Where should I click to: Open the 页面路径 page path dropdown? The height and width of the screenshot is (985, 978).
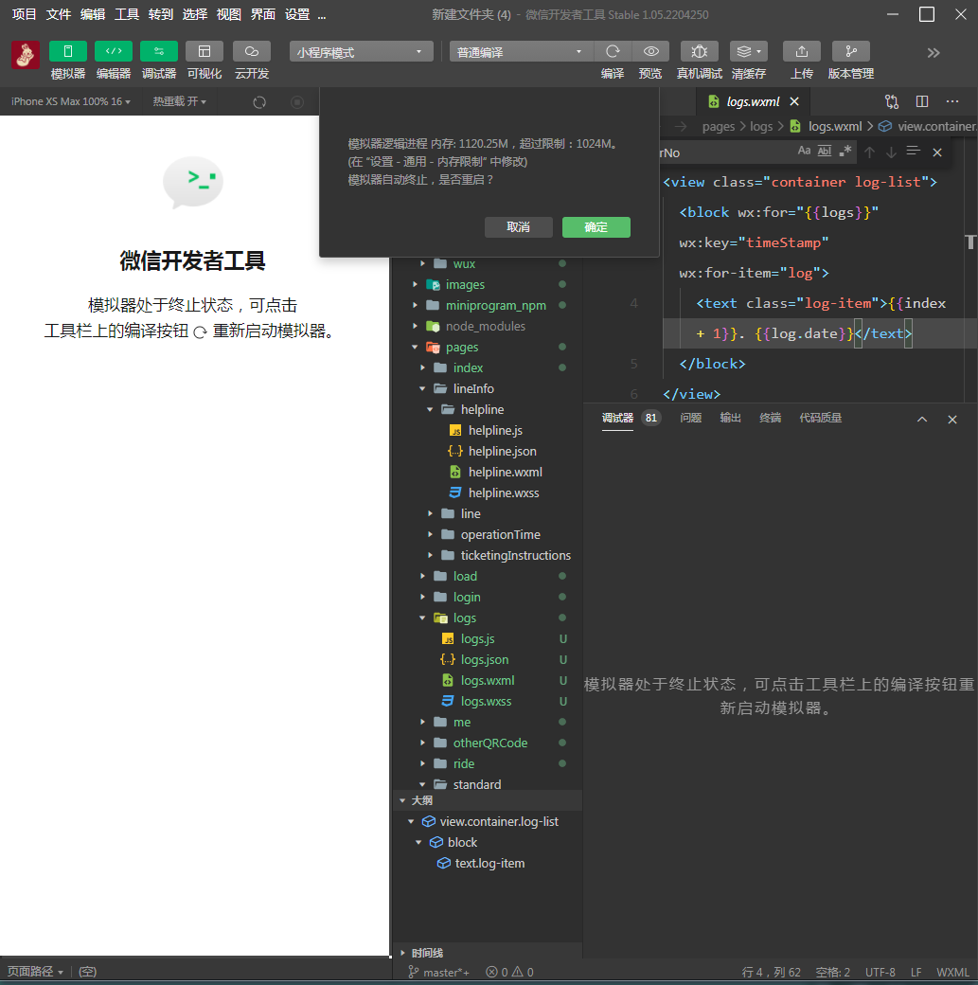click(34, 972)
